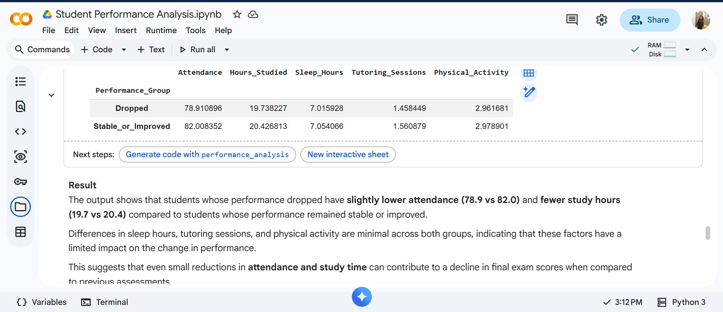723x312 pixels.
Task: Collapse the toolbar header with the caret
Action: 704,50
